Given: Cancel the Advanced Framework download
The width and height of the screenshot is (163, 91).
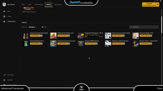Looking at the screenshot, I should [x=102, y=36].
